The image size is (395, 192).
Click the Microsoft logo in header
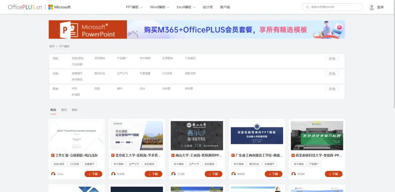pyautogui.click(x=60, y=7)
